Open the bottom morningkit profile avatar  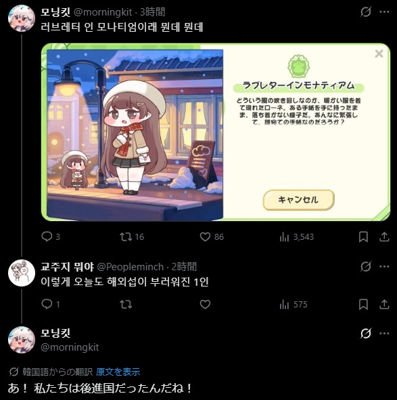tap(22, 340)
